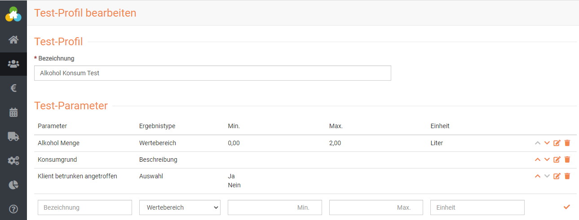Open the pie chart reports icon

pyautogui.click(x=13, y=185)
